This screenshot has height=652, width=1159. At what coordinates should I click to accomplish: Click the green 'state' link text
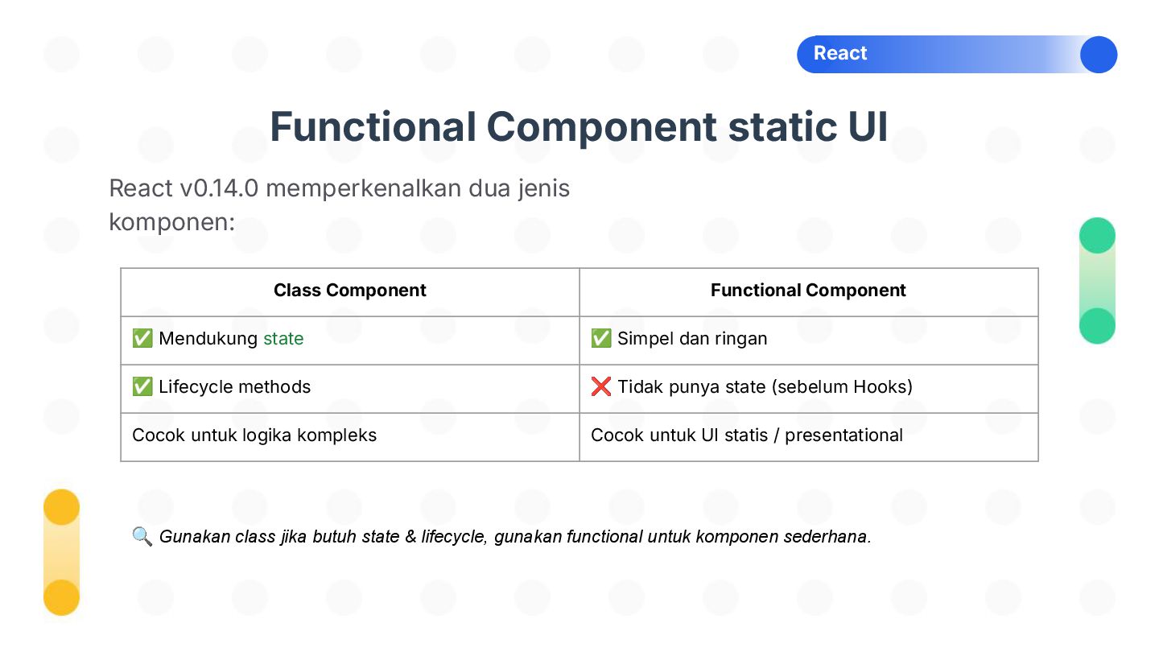[283, 339]
